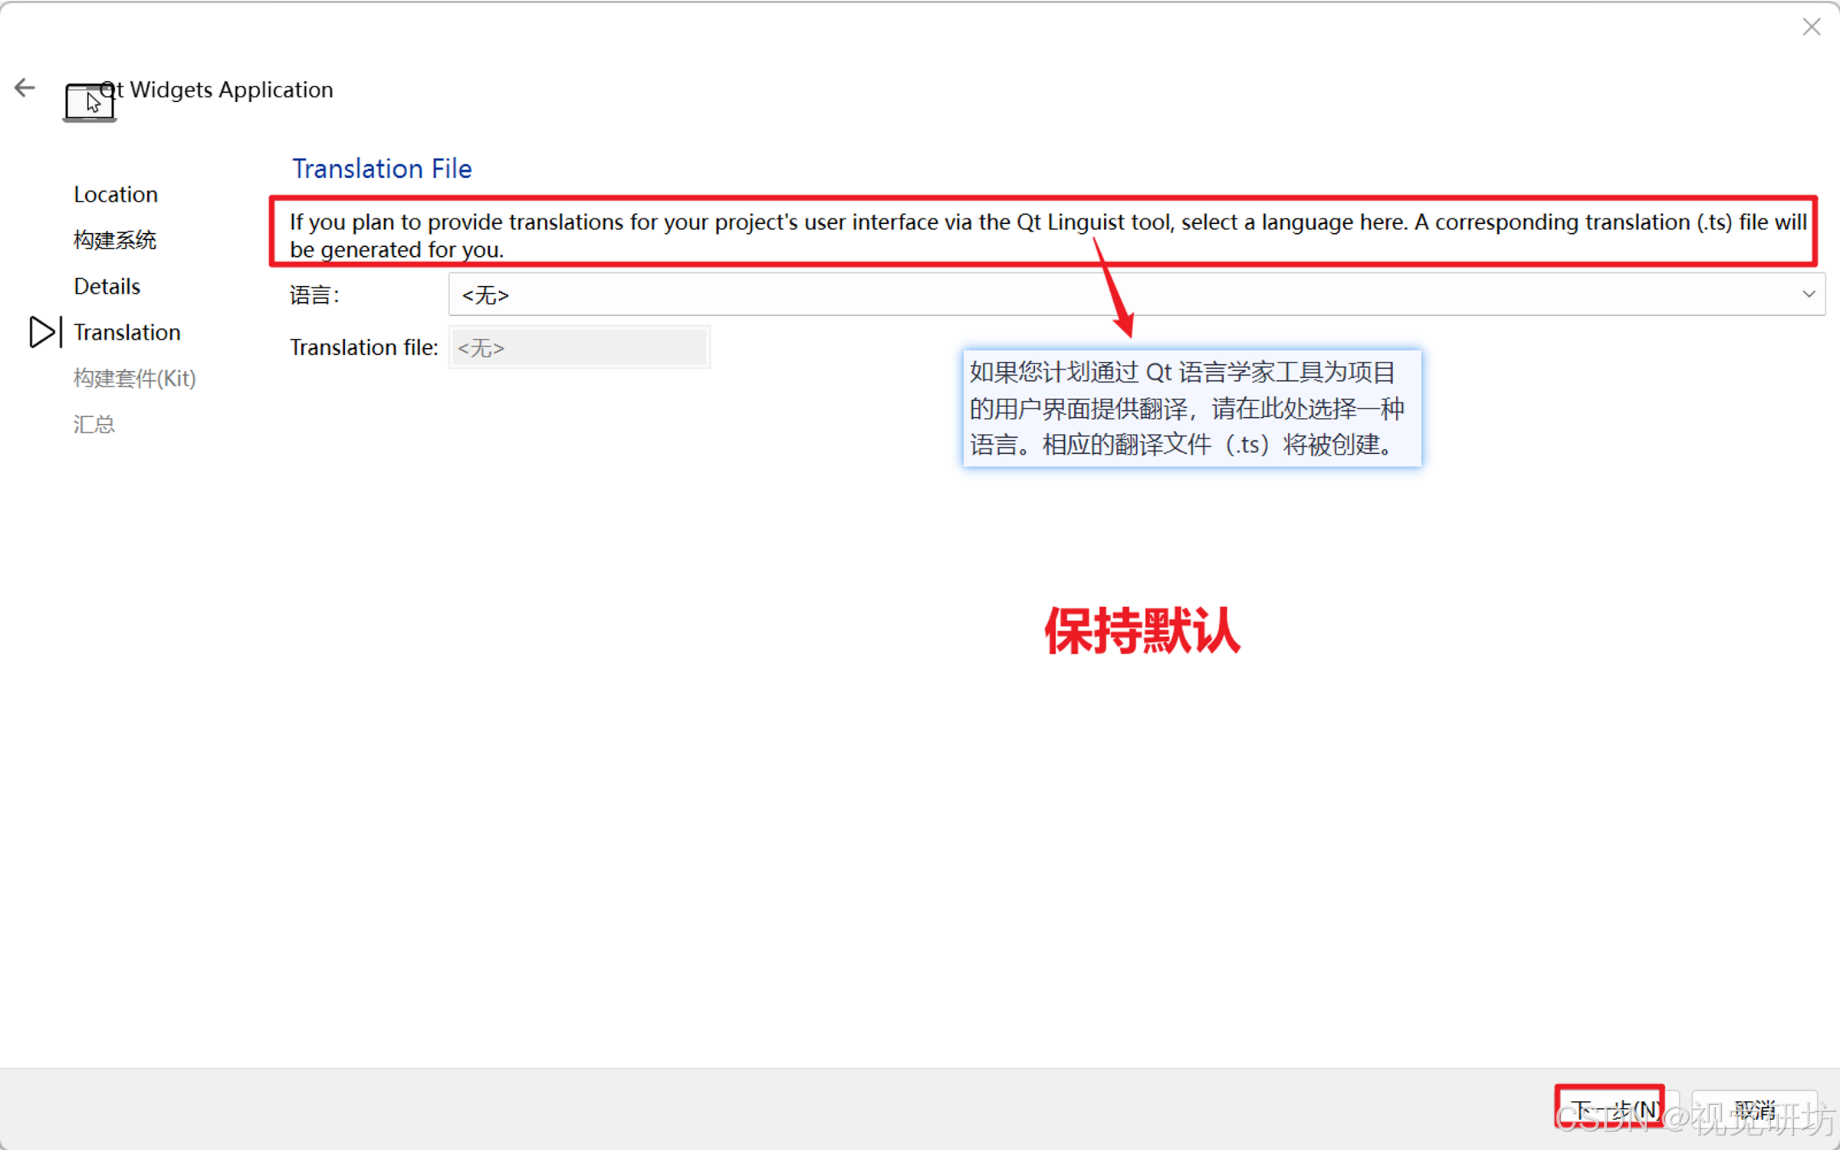
Task: Click the Translation File heading
Action: tap(382, 169)
